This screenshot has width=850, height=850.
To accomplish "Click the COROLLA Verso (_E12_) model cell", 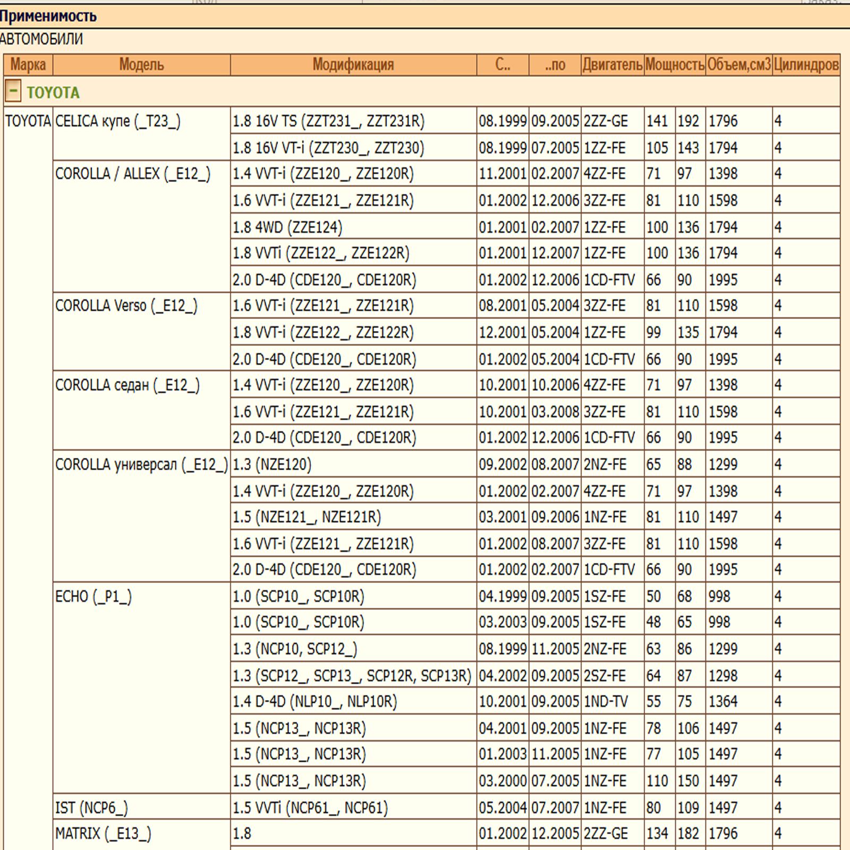I will point(126,306).
